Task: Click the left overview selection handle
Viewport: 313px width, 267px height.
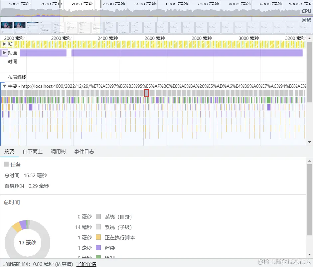Action: (60, 4)
